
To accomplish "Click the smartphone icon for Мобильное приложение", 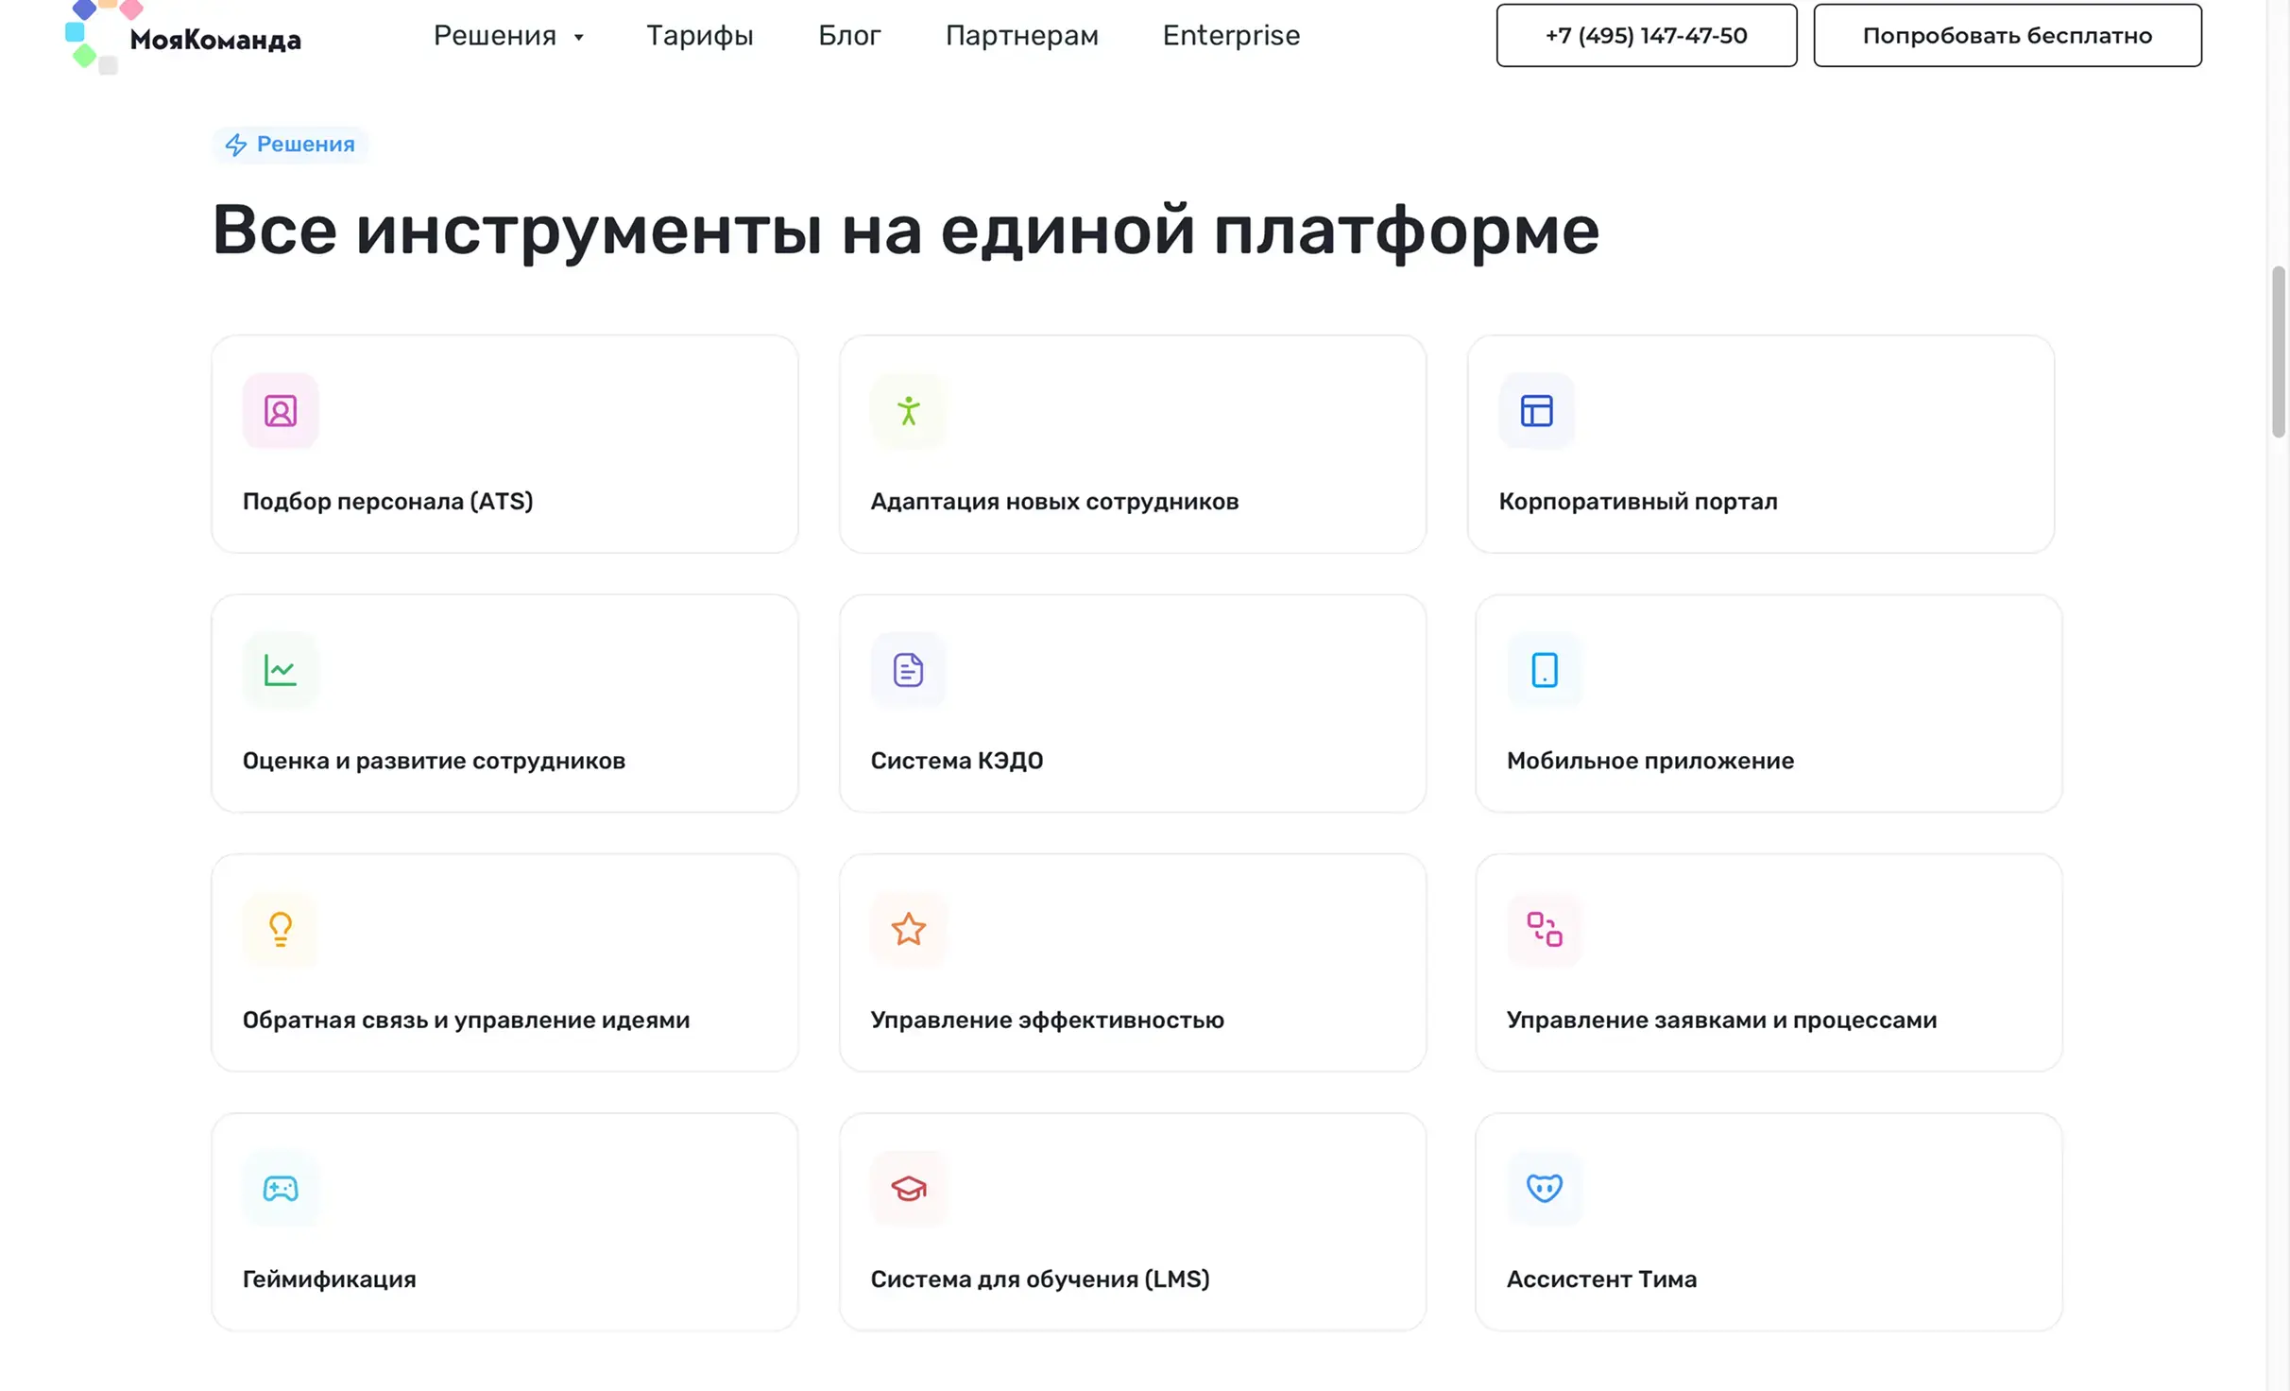I will [1544, 670].
